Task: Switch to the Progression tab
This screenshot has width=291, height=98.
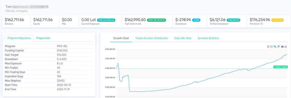Action: 43,38
